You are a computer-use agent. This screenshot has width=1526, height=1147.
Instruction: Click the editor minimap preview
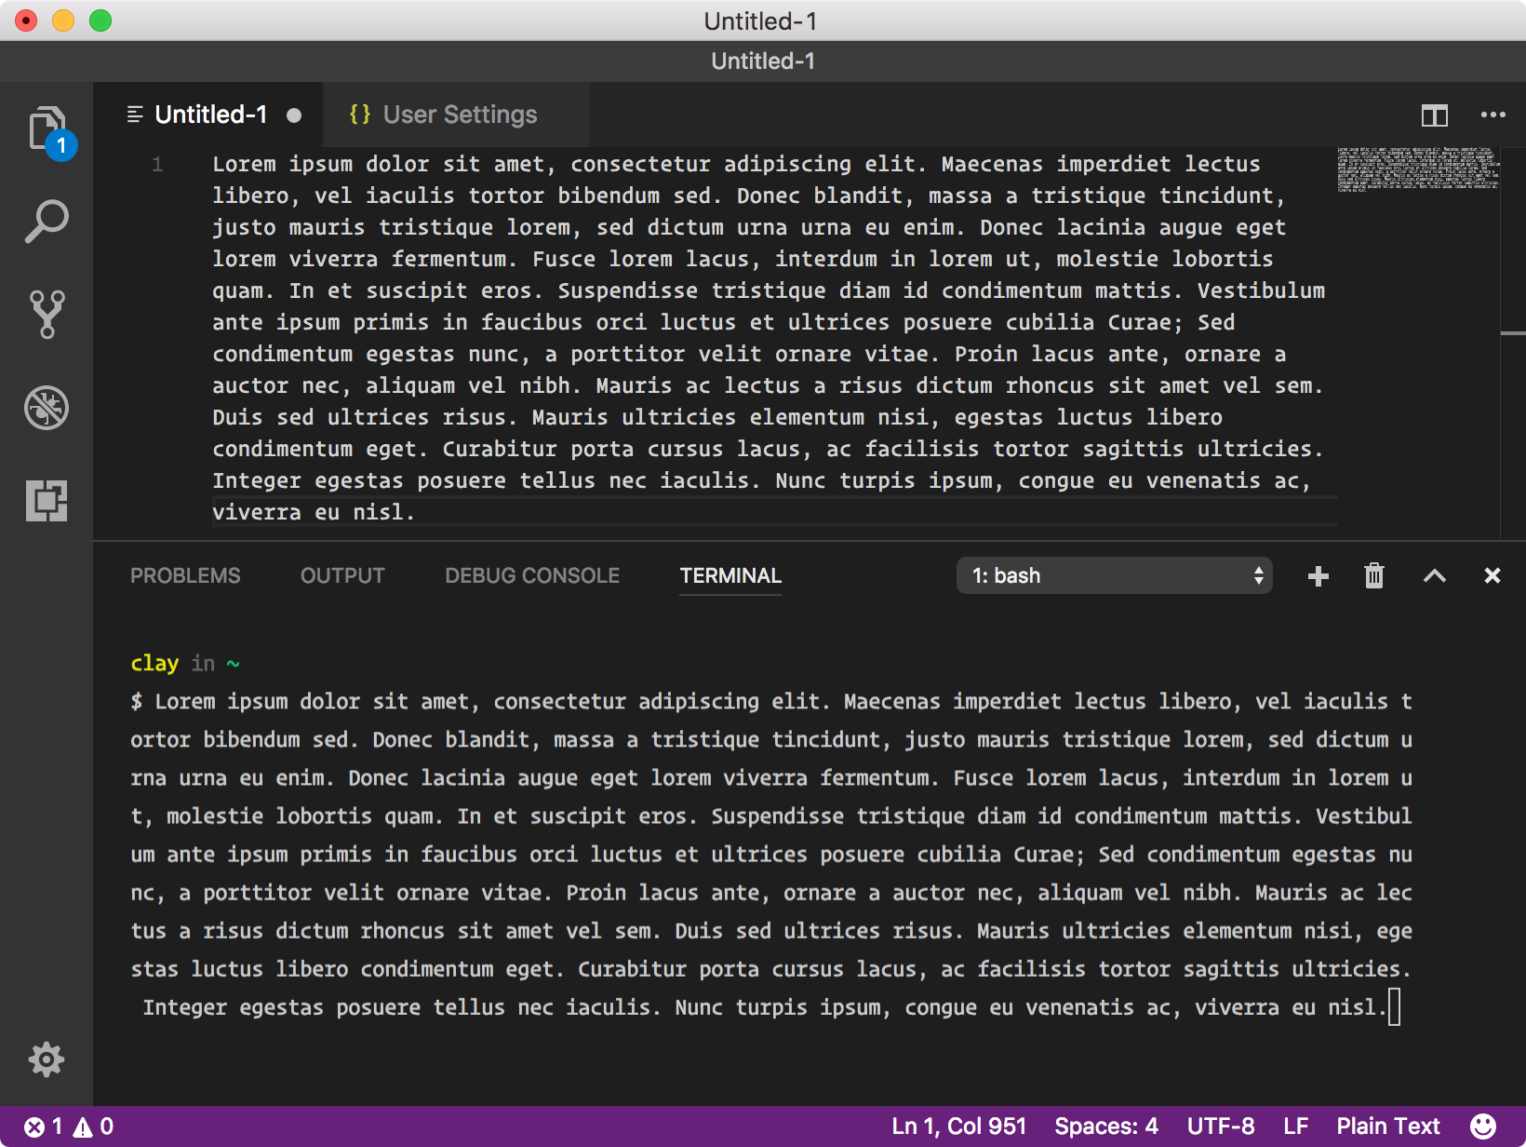pos(1418,169)
